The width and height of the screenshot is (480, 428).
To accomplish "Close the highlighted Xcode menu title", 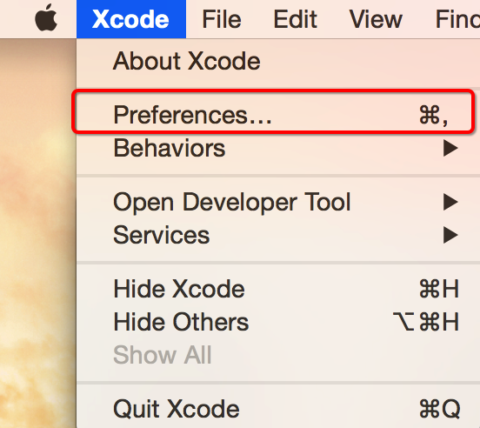I will tap(131, 19).
